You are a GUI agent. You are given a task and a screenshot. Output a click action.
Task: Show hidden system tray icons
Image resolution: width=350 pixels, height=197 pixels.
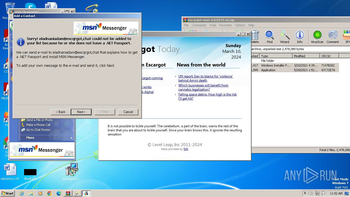pyautogui.click(x=305, y=193)
